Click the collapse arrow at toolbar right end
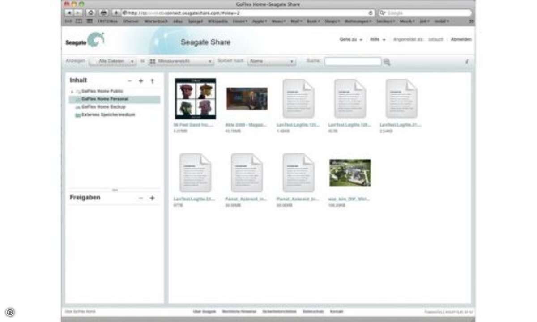This screenshot has height=322, width=537. [467, 62]
